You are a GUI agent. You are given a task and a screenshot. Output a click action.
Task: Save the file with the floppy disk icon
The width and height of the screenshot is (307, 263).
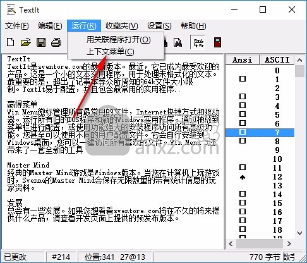pos(41,42)
